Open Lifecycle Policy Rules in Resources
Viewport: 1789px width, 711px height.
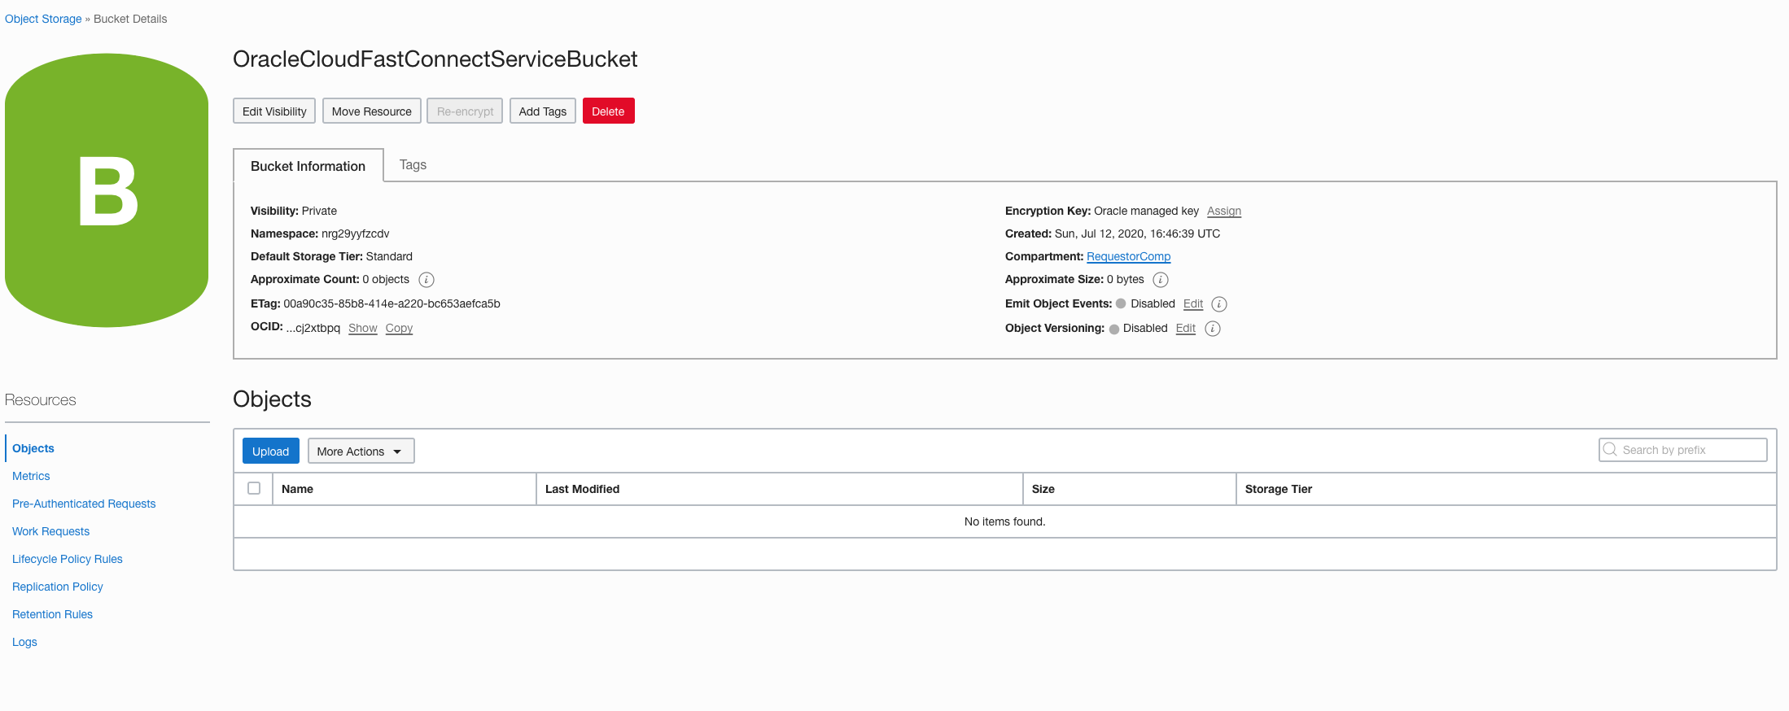tap(68, 559)
